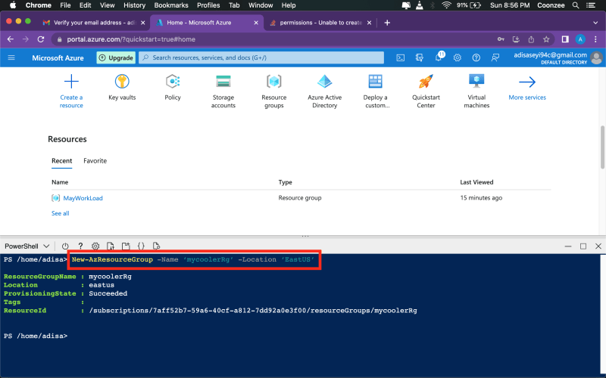Image resolution: width=606 pixels, height=378 pixels.
Task: Open the PowerShell shell type dropdown
Action: pyautogui.click(x=27, y=246)
